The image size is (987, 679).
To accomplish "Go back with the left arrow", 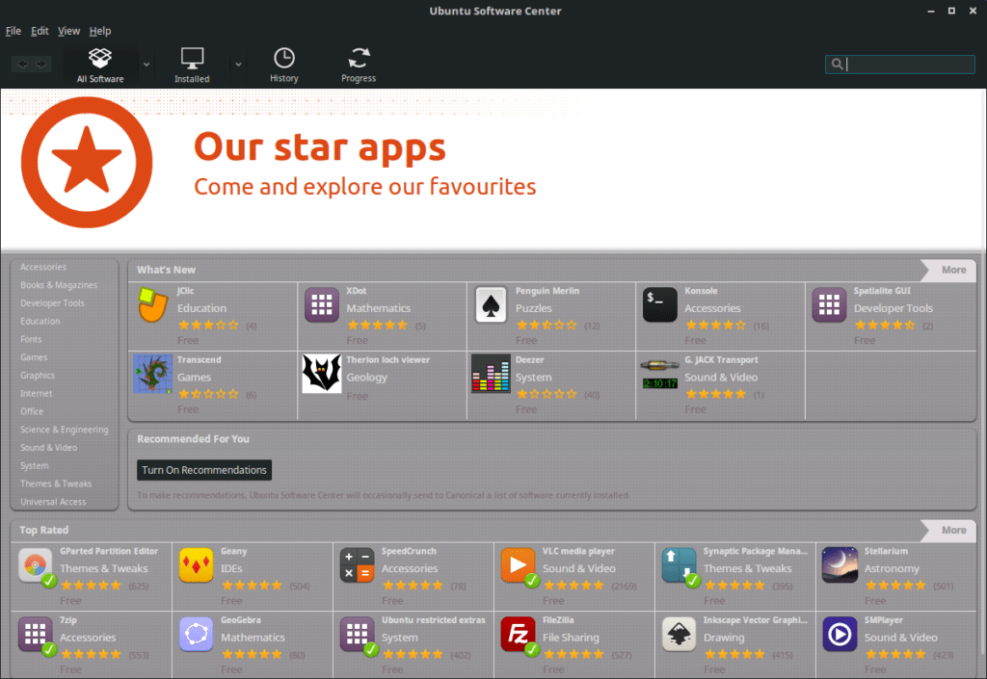I will pos(23,64).
